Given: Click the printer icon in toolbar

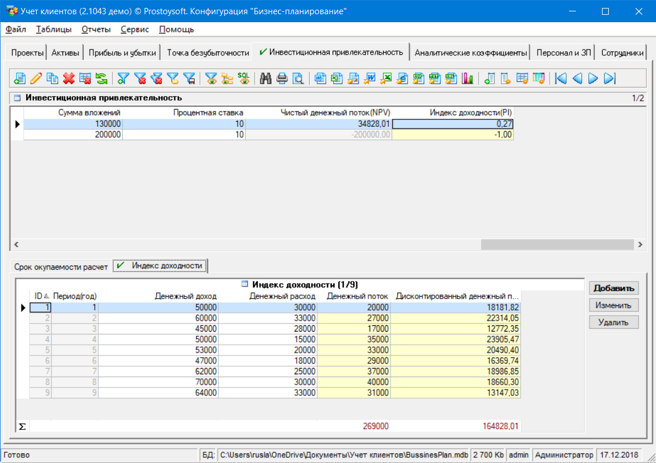Looking at the screenshot, I should [282, 78].
